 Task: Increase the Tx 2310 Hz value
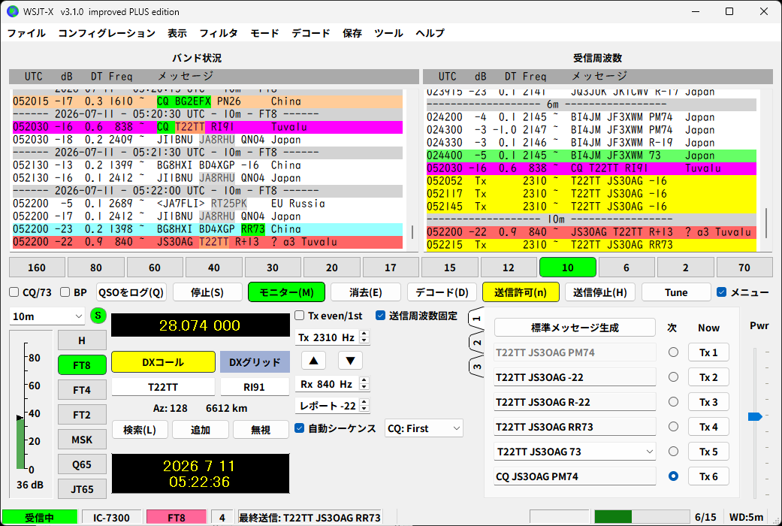[x=364, y=334]
